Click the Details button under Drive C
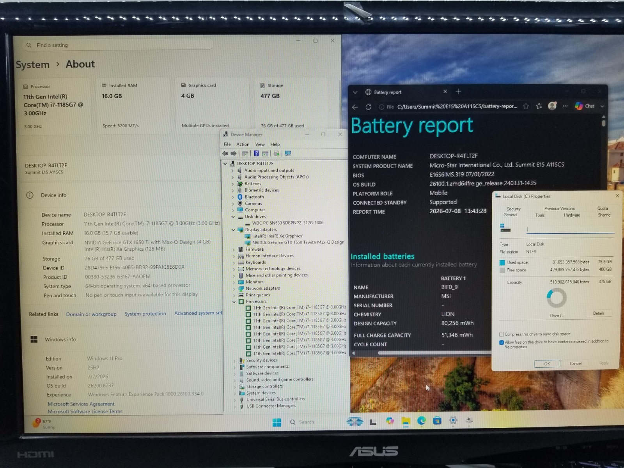The height and width of the screenshot is (468, 624). click(x=599, y=313)
